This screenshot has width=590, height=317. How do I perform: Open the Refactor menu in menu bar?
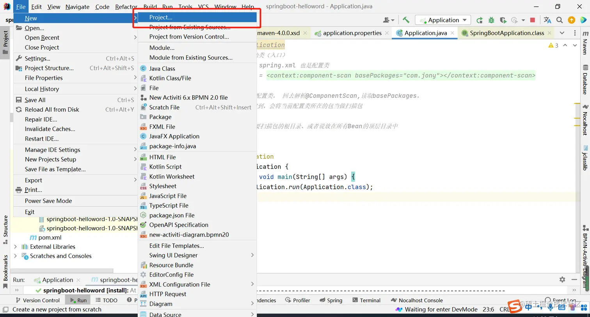pos(126,7)
